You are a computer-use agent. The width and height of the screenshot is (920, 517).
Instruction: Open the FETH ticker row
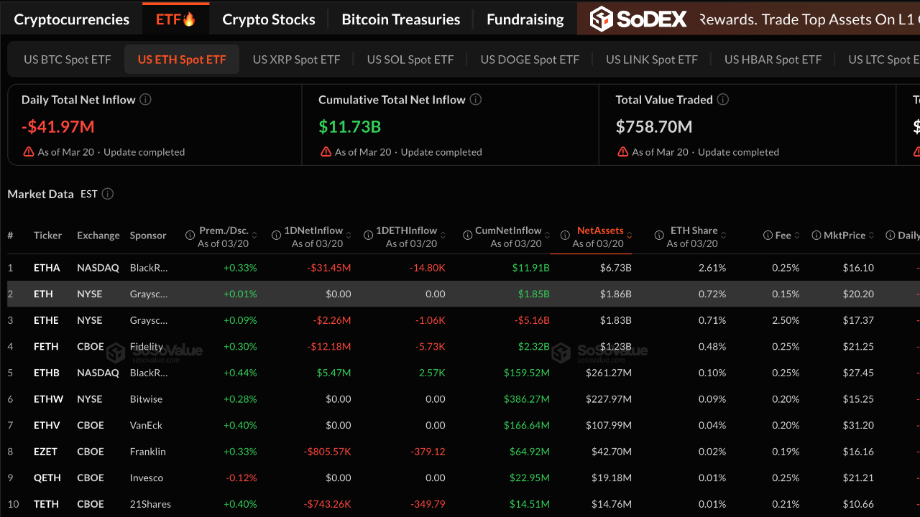46,346
